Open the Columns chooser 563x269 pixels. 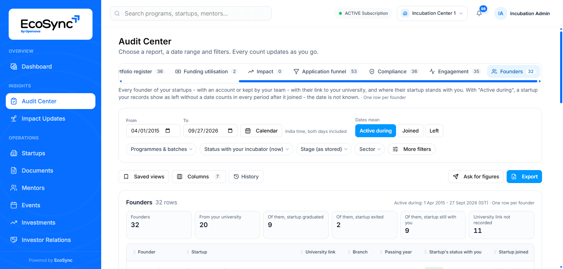tap(199, 177)
